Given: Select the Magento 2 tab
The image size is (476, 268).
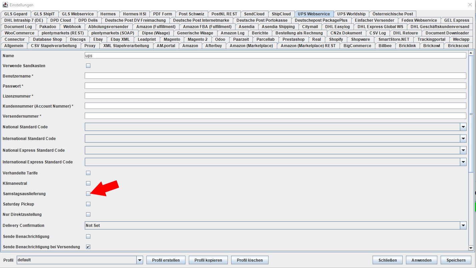Looking at the screenshot, I should (197, 39).
